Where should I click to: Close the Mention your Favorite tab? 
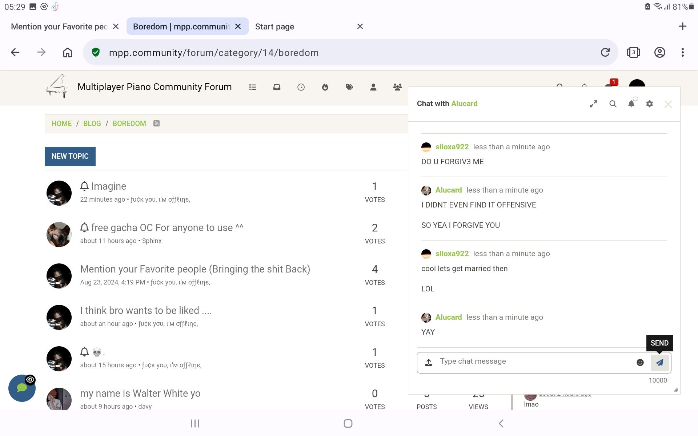(x=116, y=26)
